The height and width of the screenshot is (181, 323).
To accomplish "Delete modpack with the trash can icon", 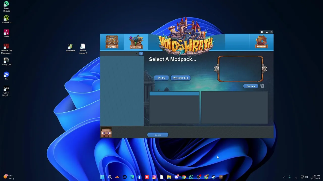I will 262,86.
